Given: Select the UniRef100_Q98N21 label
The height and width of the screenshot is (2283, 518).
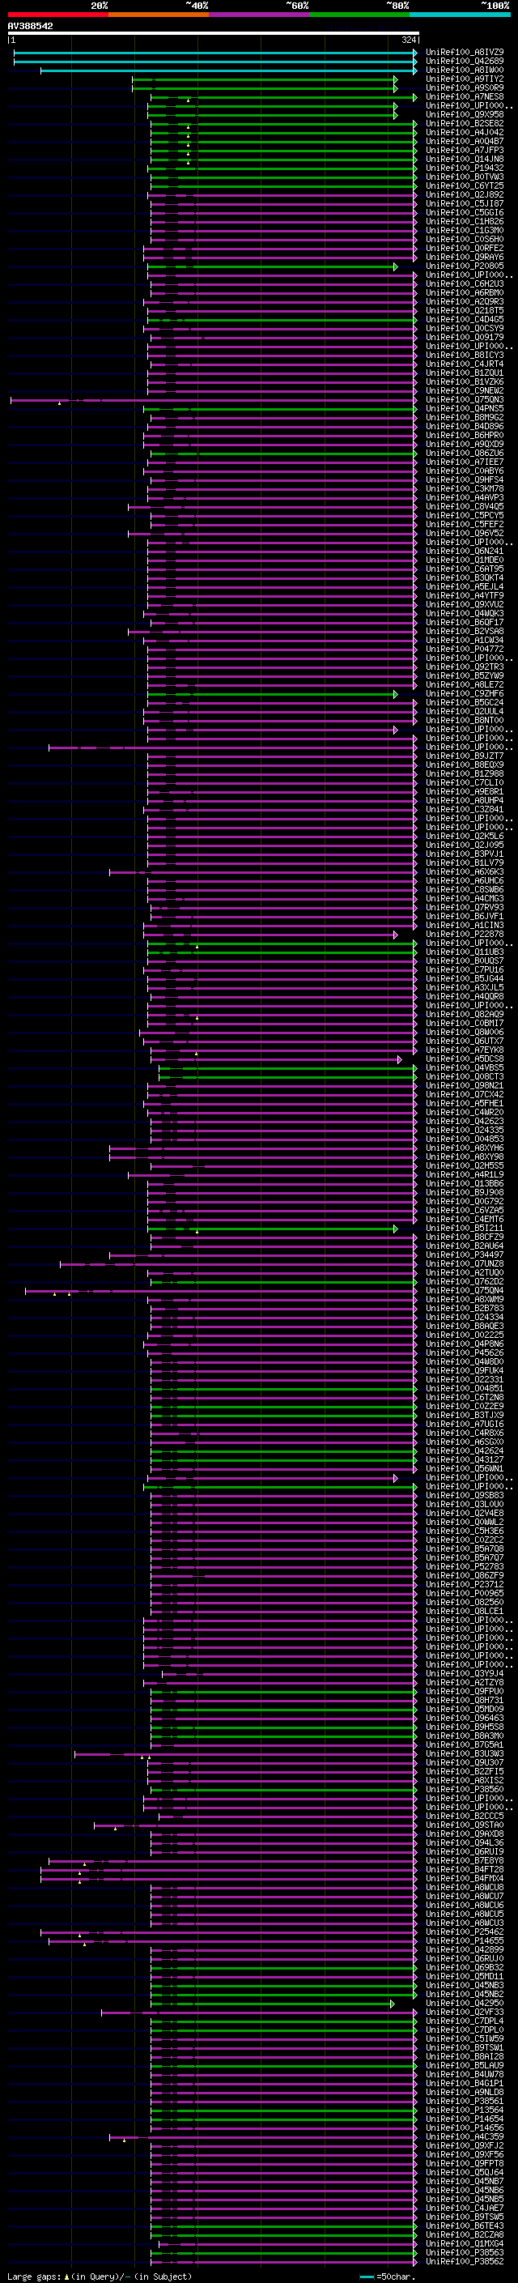Looking at the screenshot, I should 465,1084.
